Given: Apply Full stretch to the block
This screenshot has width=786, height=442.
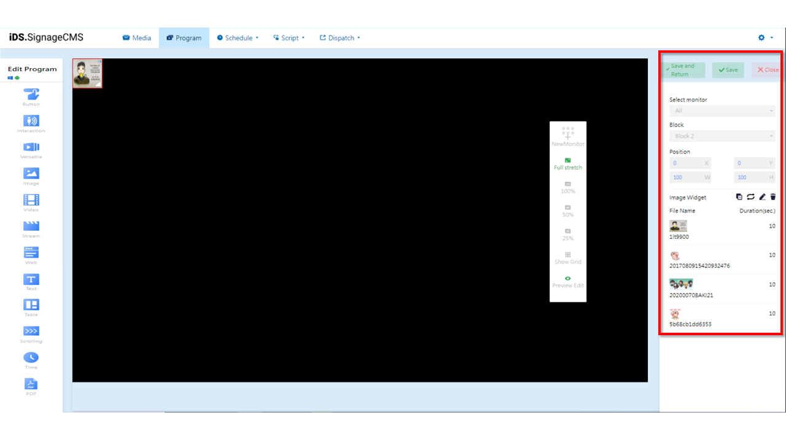Looking at the screenshot, I should (567, 163).
